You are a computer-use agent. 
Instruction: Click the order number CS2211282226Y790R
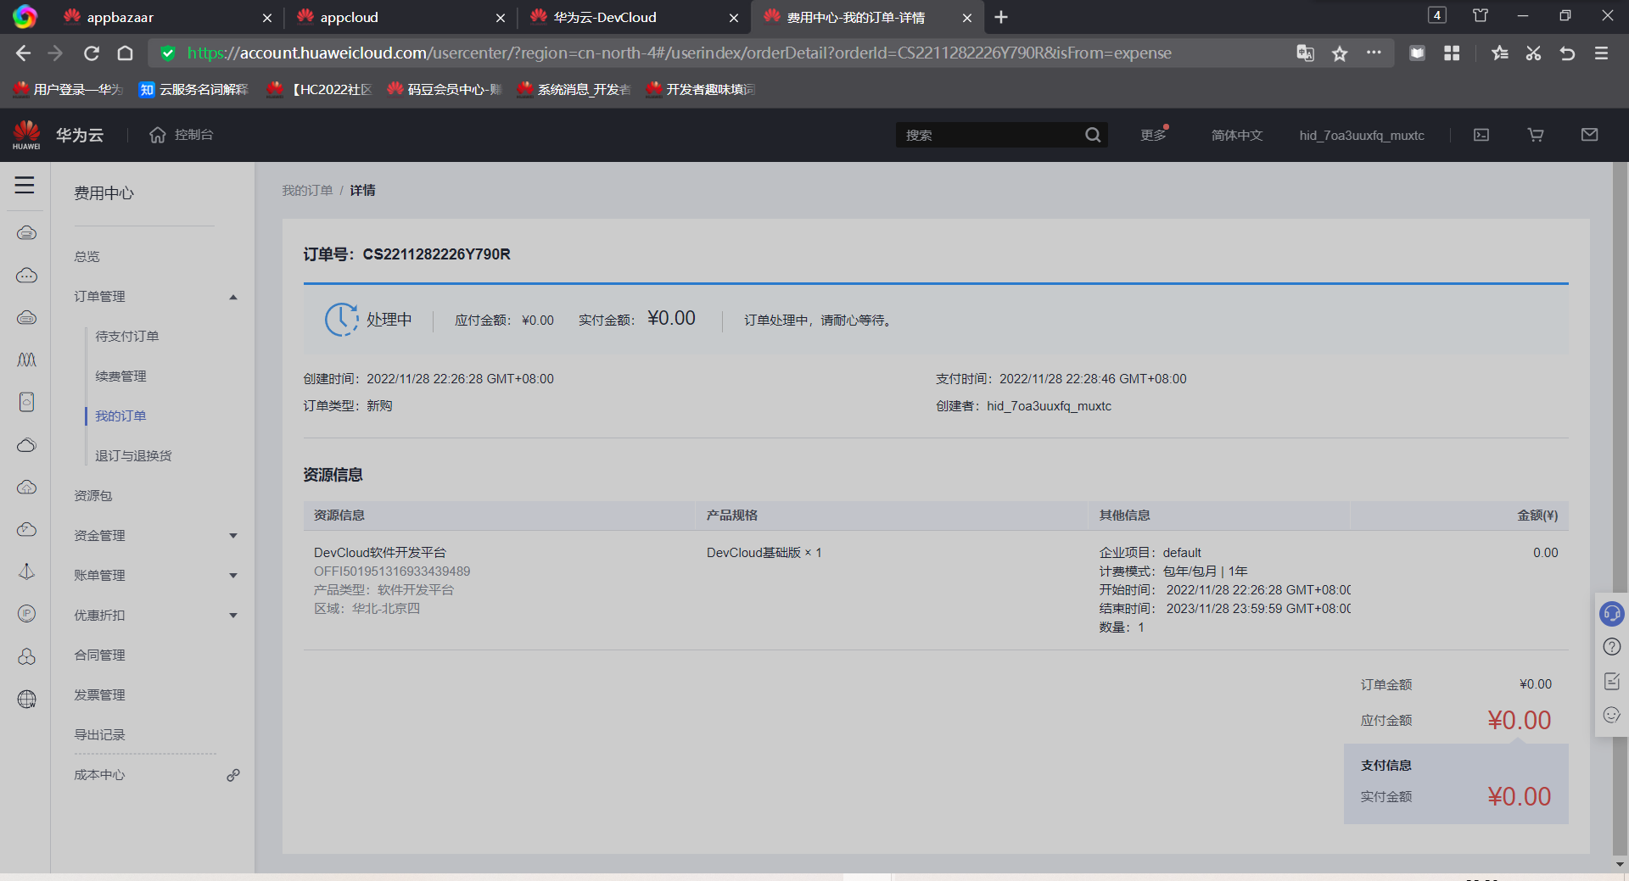437,254
